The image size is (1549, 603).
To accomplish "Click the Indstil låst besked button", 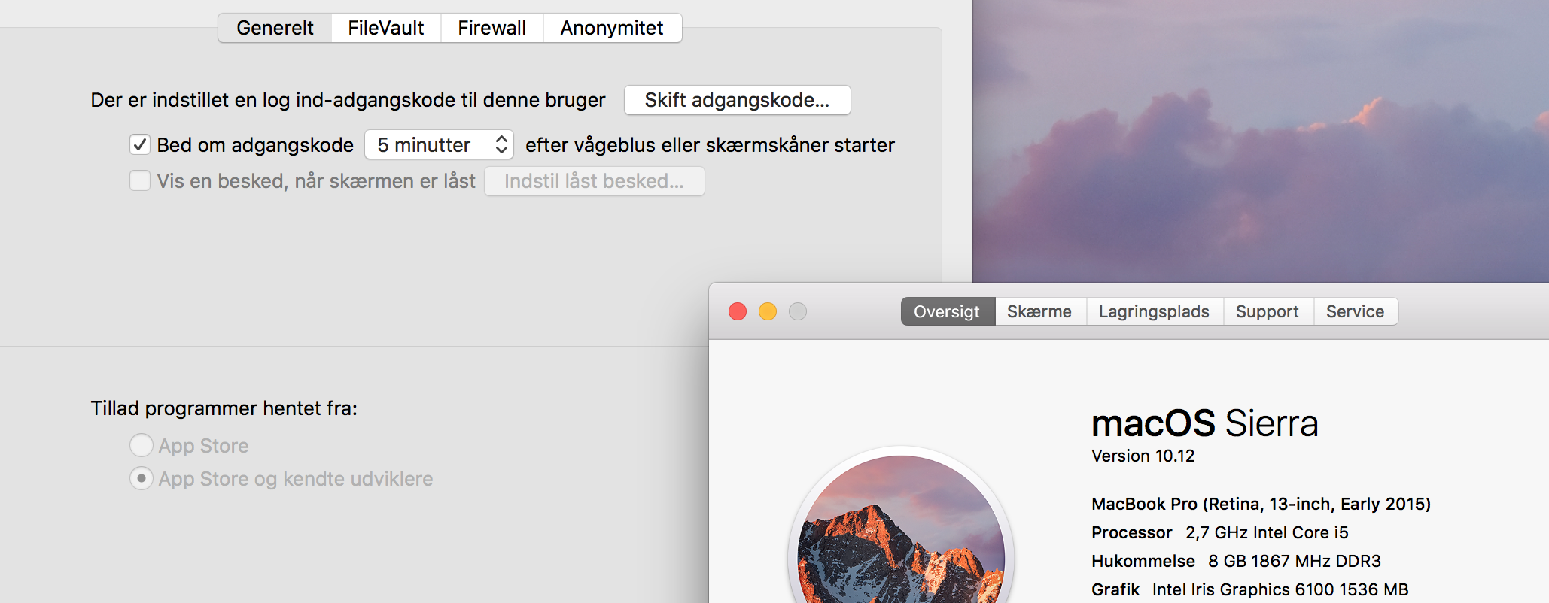I will 595,181.
